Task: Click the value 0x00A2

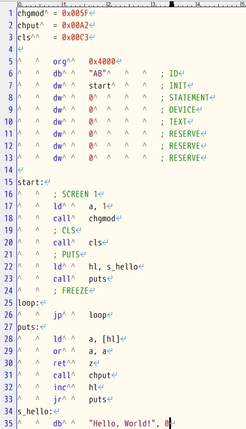Action: click(75, 25)
